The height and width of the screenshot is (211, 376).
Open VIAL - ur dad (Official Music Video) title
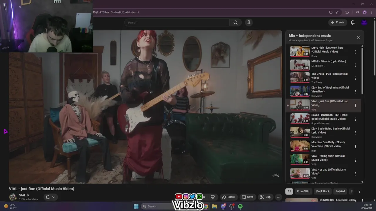pos(328,171)
